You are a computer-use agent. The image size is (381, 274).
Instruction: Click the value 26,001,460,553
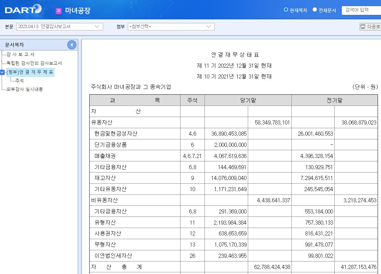coord(315,134)
